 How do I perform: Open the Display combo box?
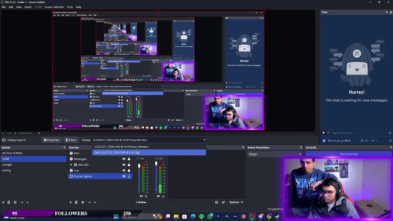[149, 140]
